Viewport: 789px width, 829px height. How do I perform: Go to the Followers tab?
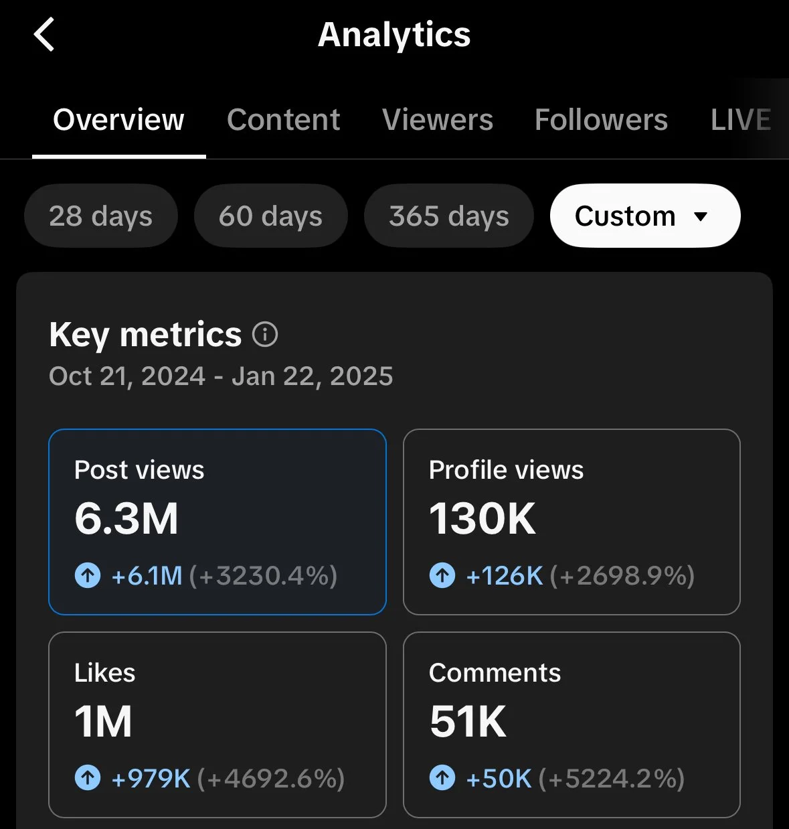601,120
